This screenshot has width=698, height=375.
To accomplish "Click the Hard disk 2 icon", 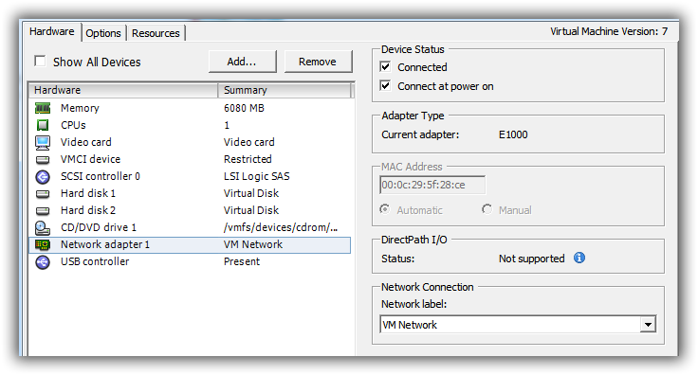I will click(43, 210).
